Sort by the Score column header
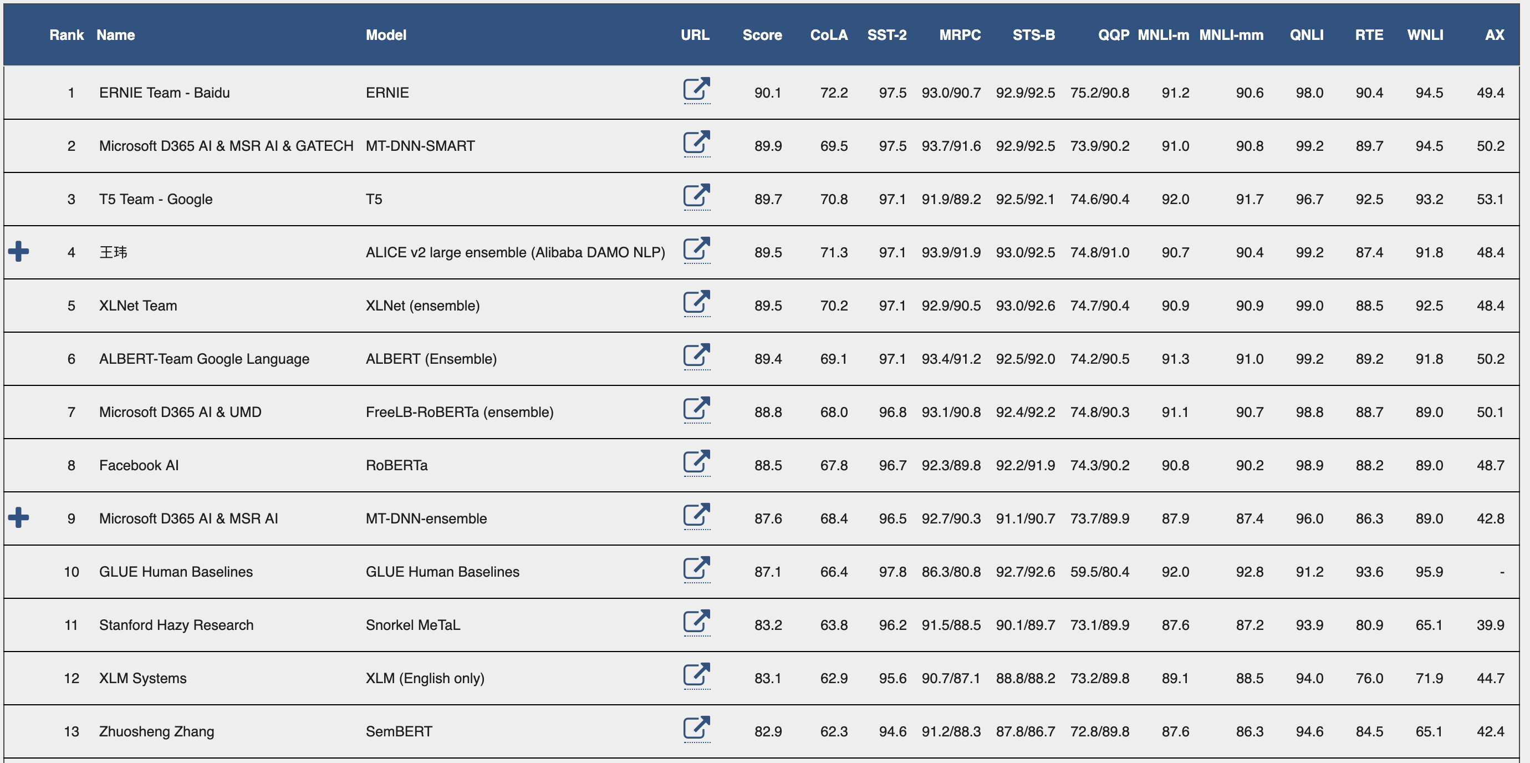Viewport: 1530px width, 763px height. (762, 35)
